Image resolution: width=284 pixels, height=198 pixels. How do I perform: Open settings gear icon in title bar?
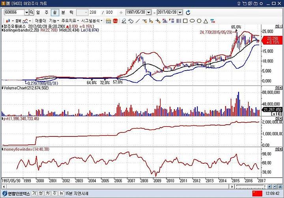click(261, 3)
